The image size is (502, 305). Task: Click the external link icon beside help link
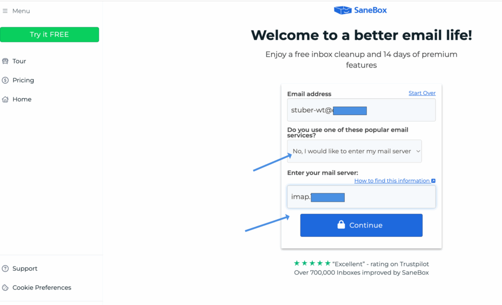pos(433,181)
